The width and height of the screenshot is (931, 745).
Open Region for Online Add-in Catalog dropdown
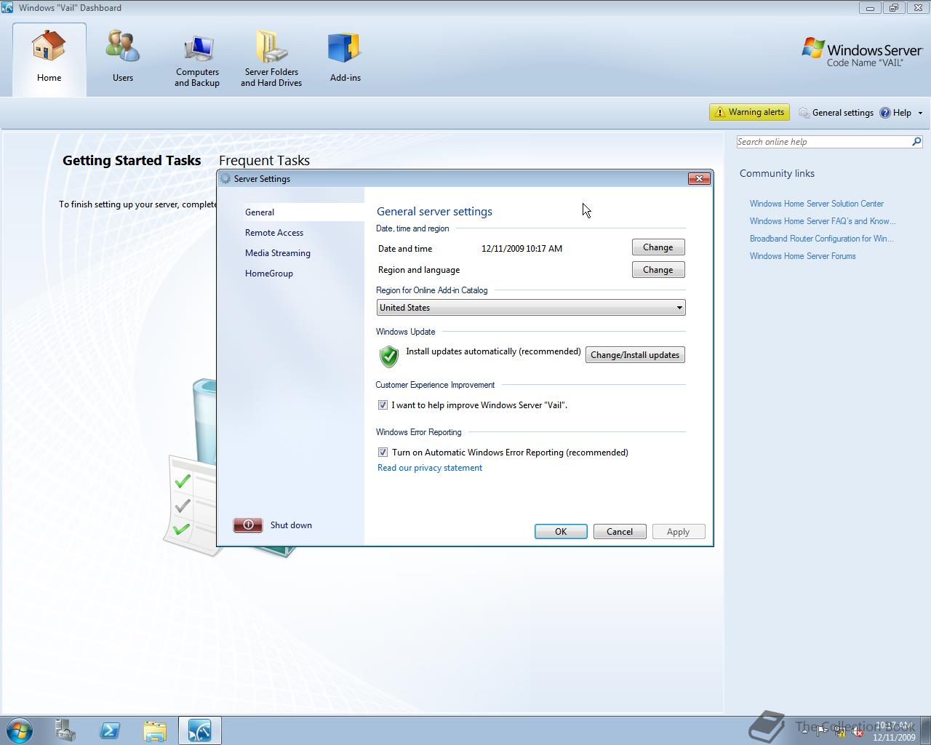(x=531, y=308)
